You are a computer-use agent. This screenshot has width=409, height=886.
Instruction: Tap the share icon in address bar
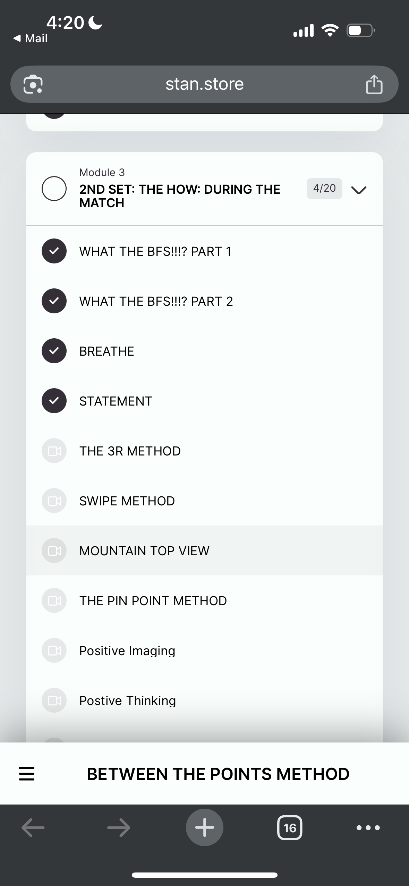(x=374, y=85)
